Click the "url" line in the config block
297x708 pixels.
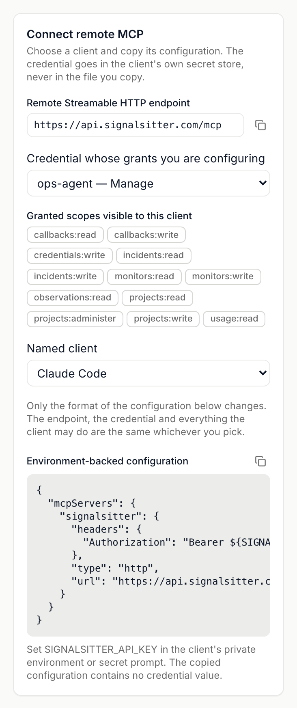[171, 581]
